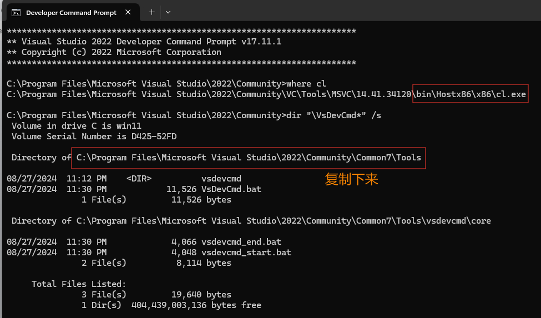The height and width of the screenshot is (318, 541).
Task: Click the VsDevCmd.bat file name
Action: click(x=231, y=189)
